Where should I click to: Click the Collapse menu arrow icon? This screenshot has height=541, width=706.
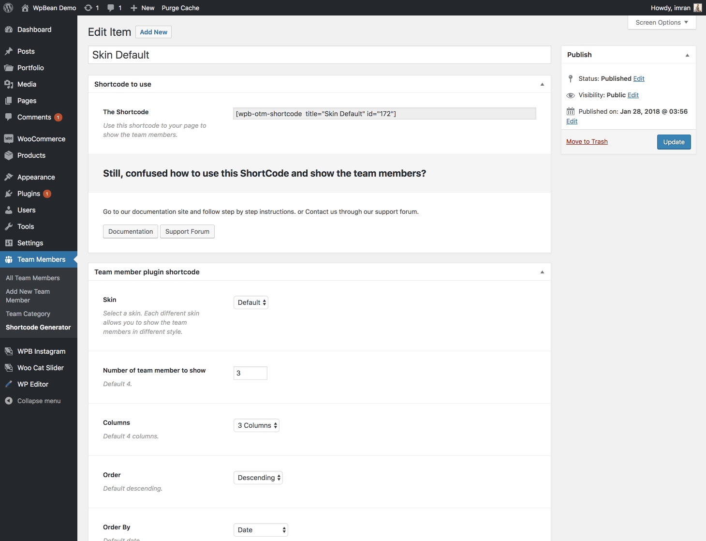pos(9,401)
